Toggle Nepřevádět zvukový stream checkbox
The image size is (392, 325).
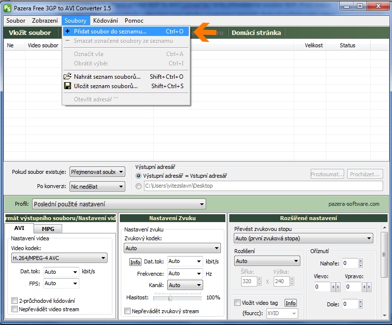tap(128, 311)
